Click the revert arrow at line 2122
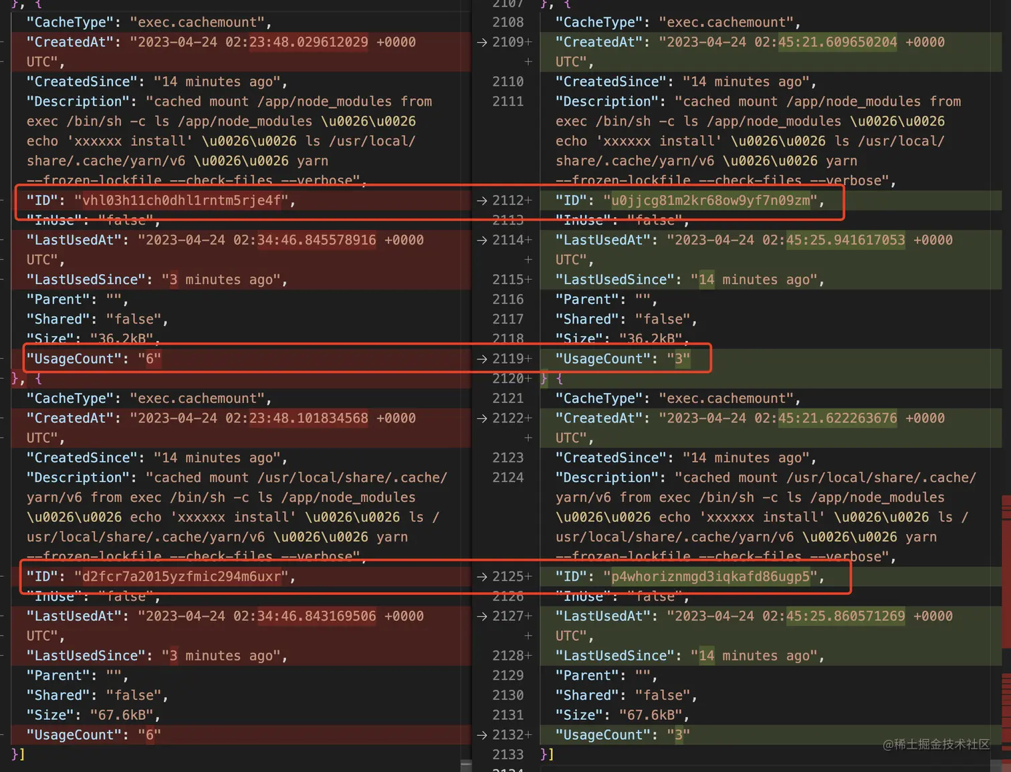Image resolution: width=1011 pixels, height=772 pixels. pos(481,418)
